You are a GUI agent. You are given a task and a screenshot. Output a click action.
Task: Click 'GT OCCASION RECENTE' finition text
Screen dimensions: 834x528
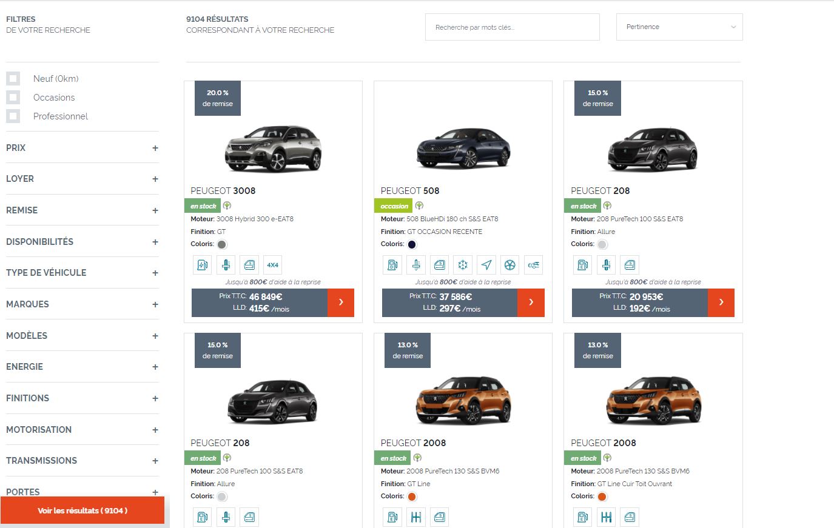click(x=445, y=232)
